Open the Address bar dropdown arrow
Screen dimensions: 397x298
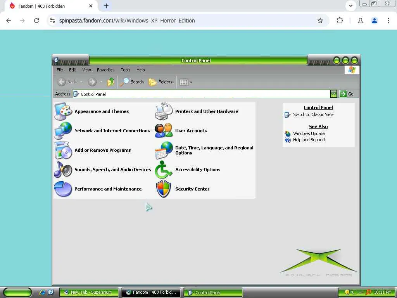pyautogui.click(x=333, y=94)
